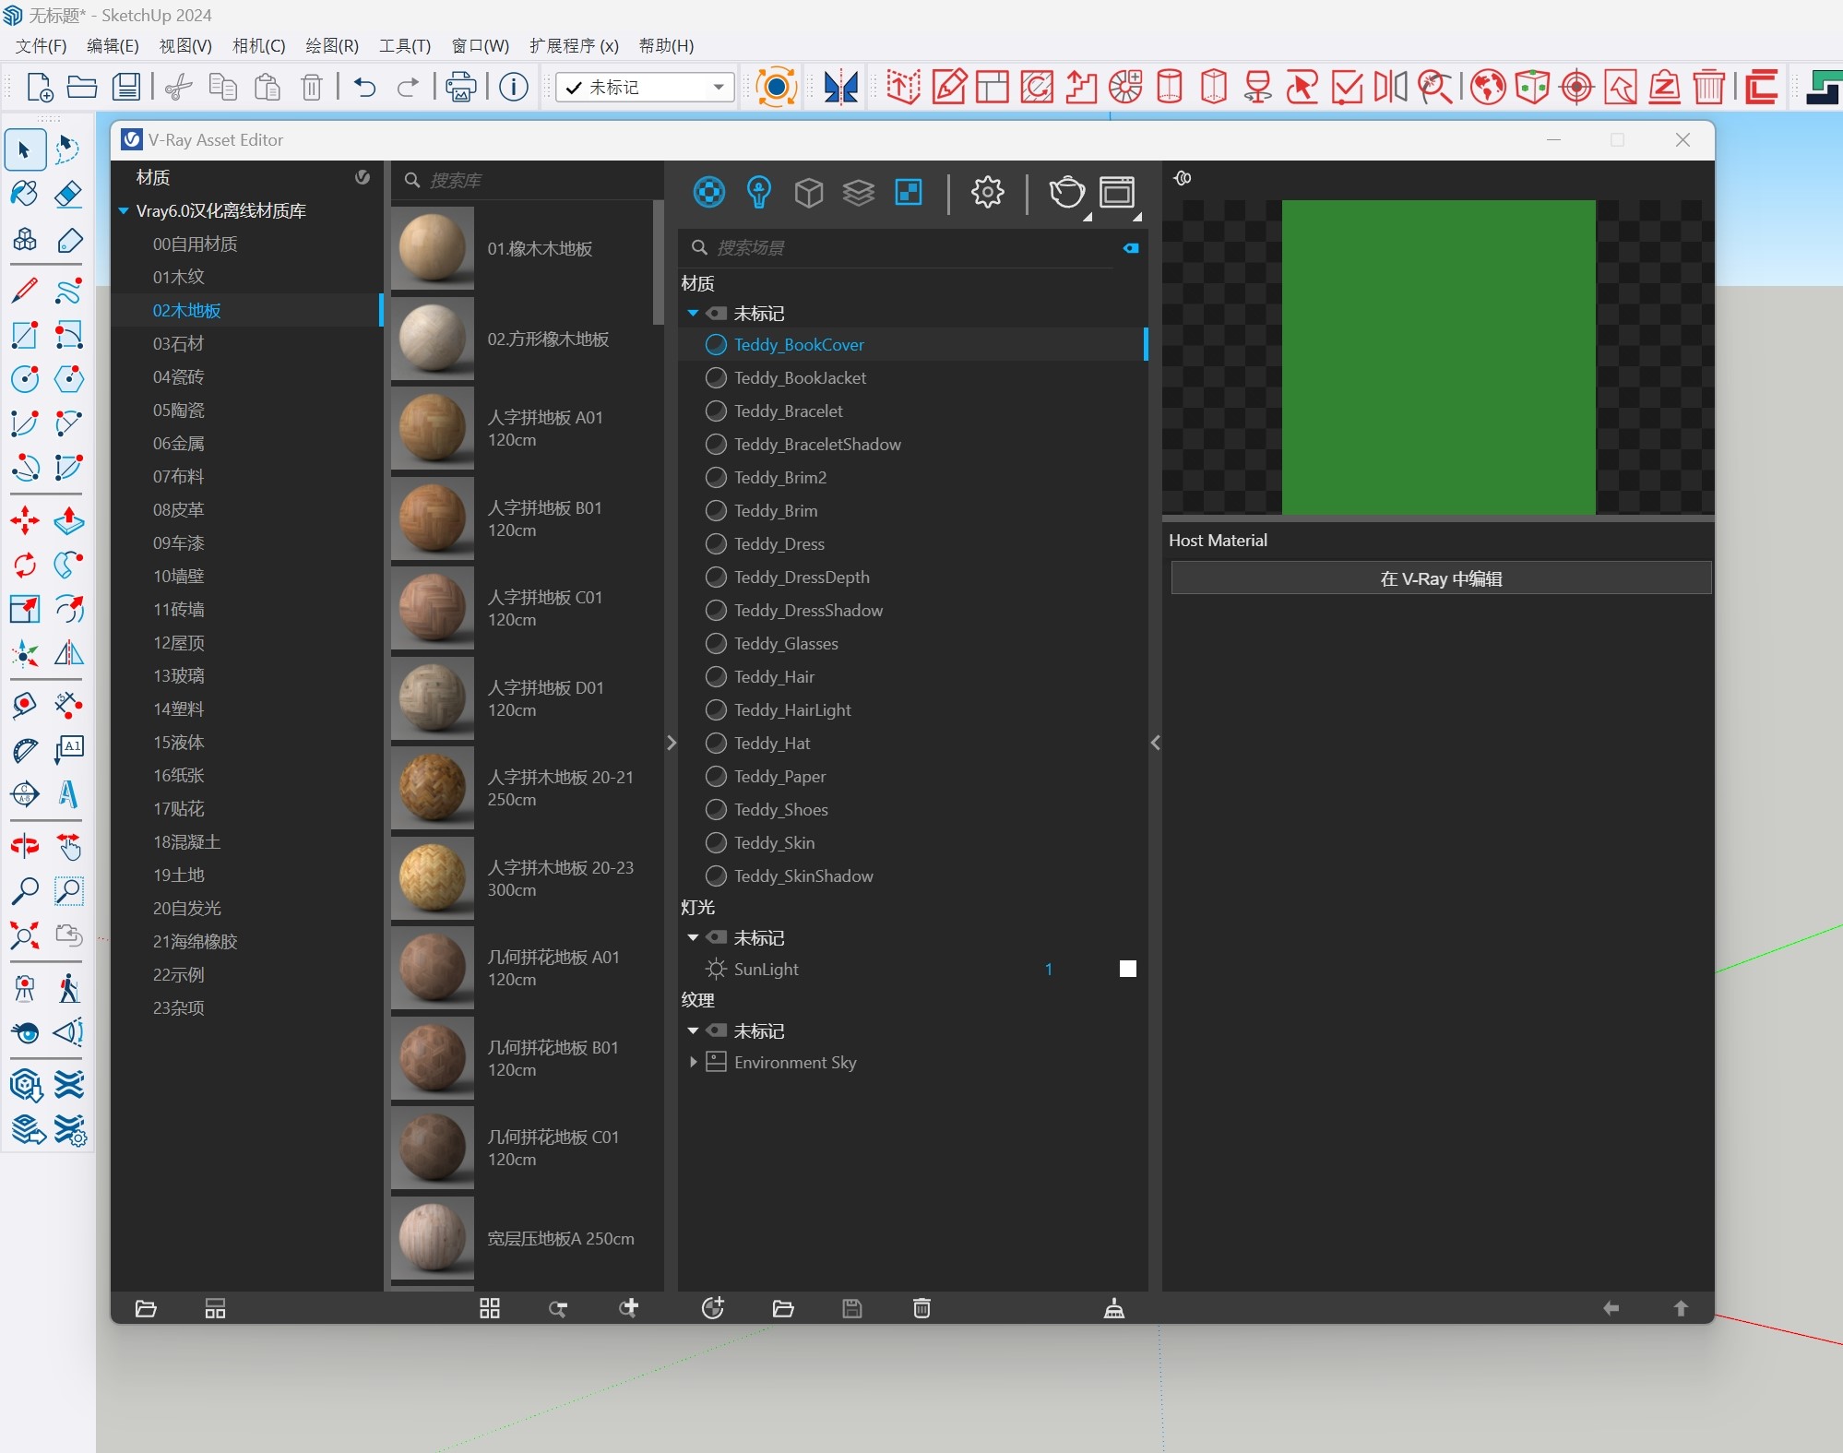Select the Teddy_Dress material radio
The height and width of the screenshot is (1453, 1843).
[x=716, y=544]
